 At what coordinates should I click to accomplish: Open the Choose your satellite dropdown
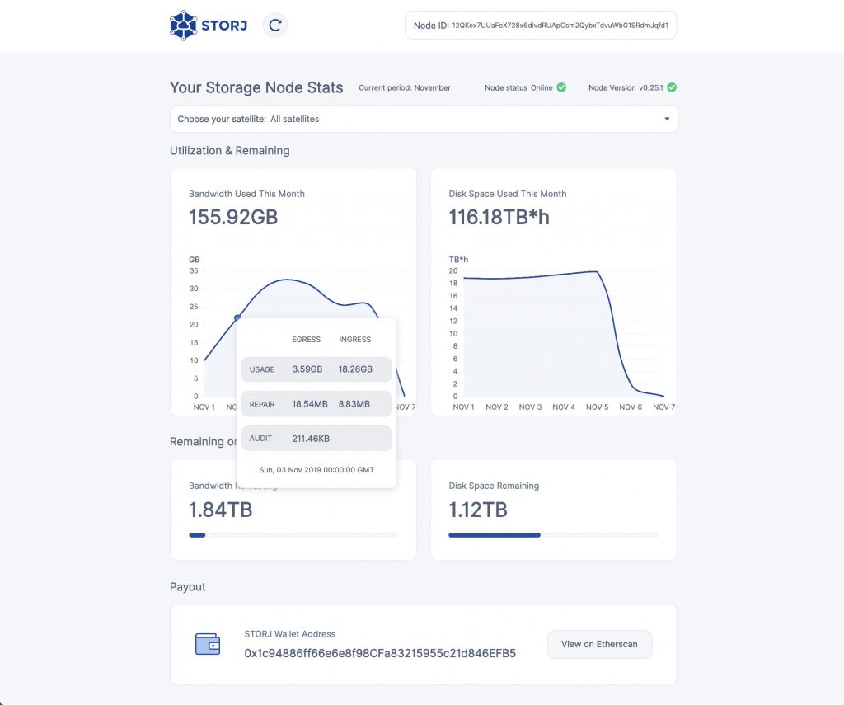point(424,119)
